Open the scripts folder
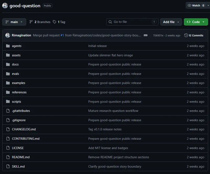 point(17,102)
